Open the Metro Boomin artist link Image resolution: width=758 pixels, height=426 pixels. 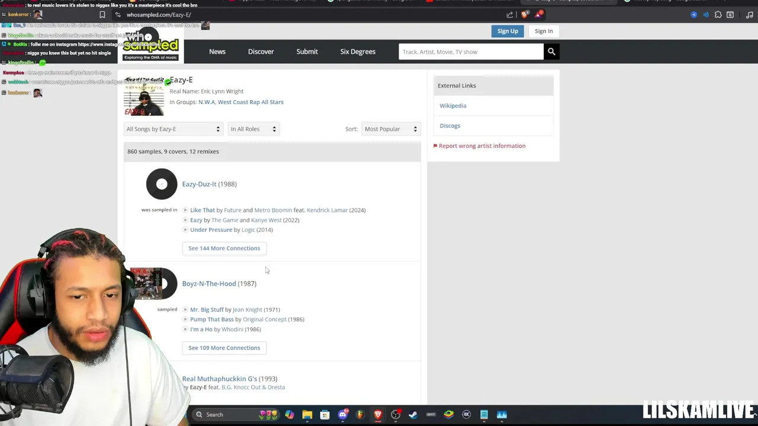pos(273,210)
